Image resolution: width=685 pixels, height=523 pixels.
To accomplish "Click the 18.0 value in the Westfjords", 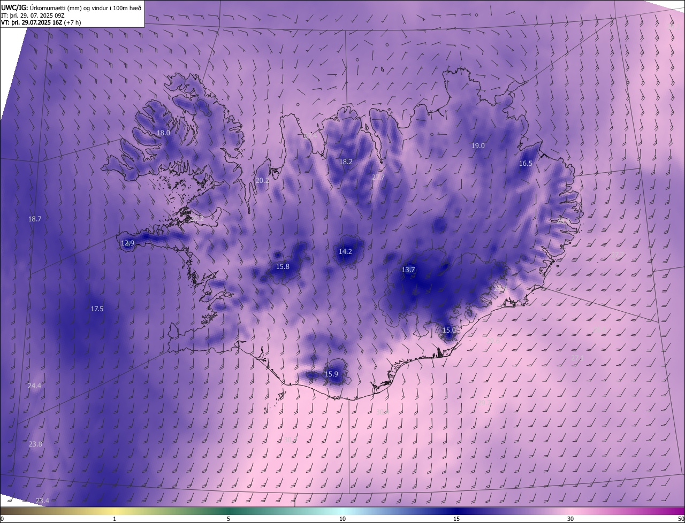I will (x=163, y=133).
